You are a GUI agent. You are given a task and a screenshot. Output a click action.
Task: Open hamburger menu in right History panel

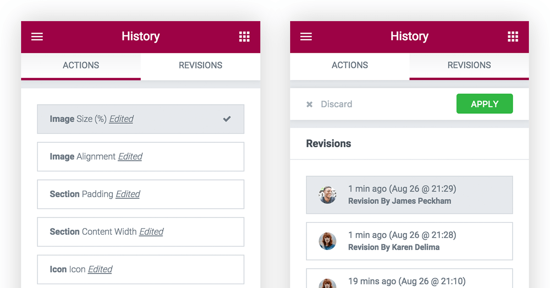click(306, 37)
